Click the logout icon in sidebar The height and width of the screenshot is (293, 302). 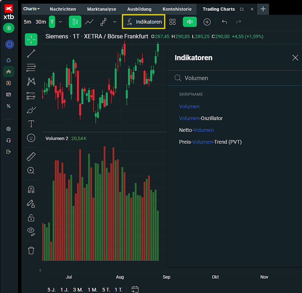[x=9, y=152]
